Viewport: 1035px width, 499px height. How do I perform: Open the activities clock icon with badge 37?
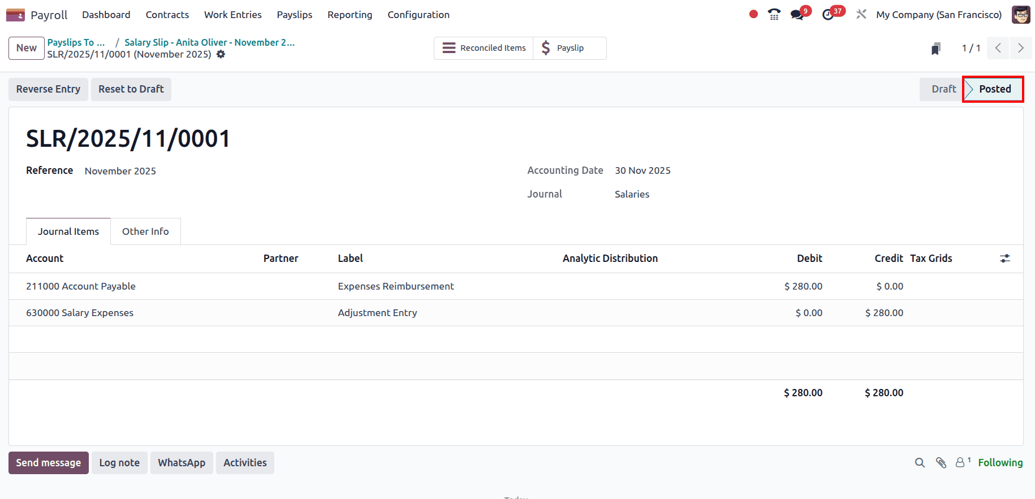pos(828,15)
